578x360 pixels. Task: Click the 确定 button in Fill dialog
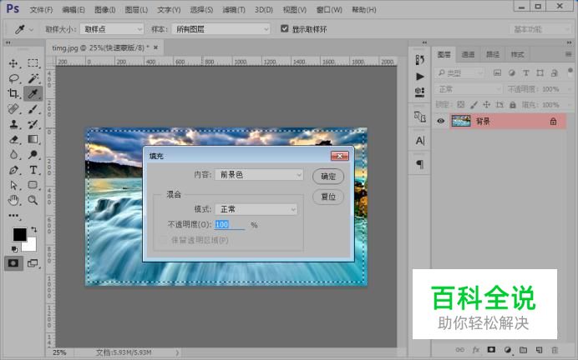(x=328, y=177)
